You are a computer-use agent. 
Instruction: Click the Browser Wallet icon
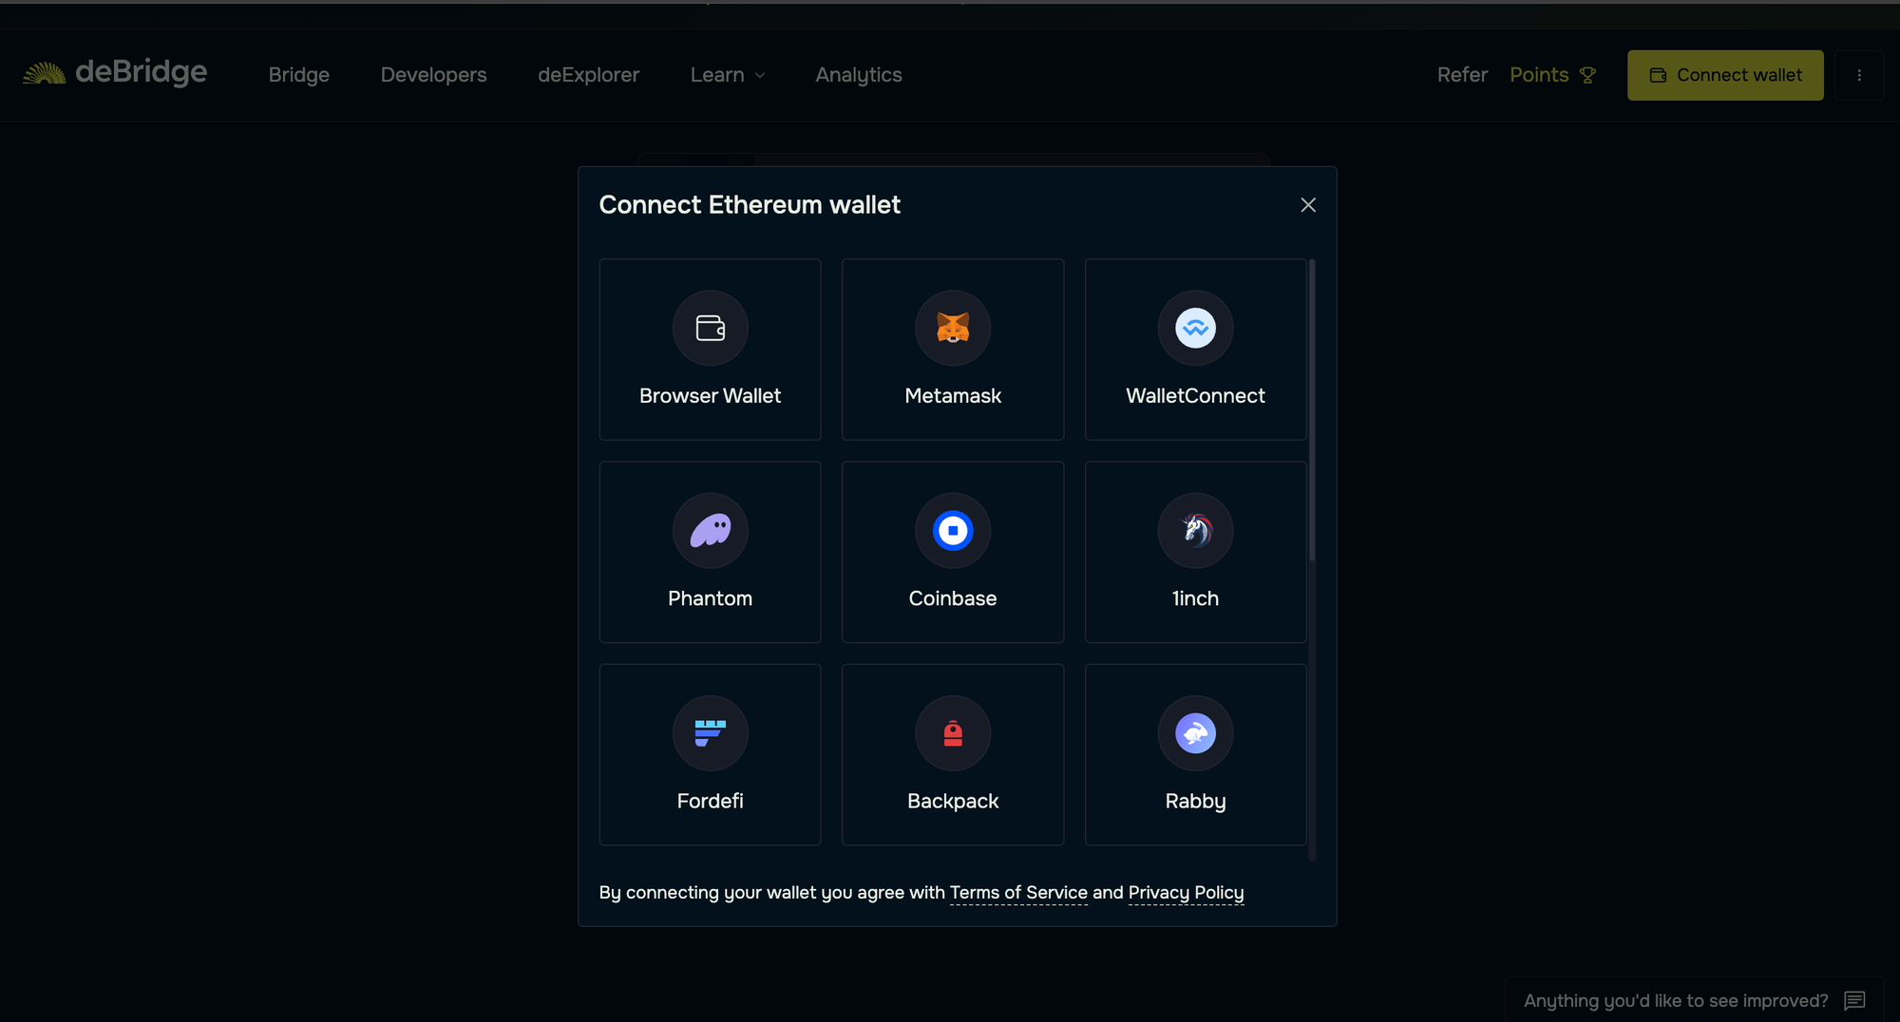click(x=710, y=328)
